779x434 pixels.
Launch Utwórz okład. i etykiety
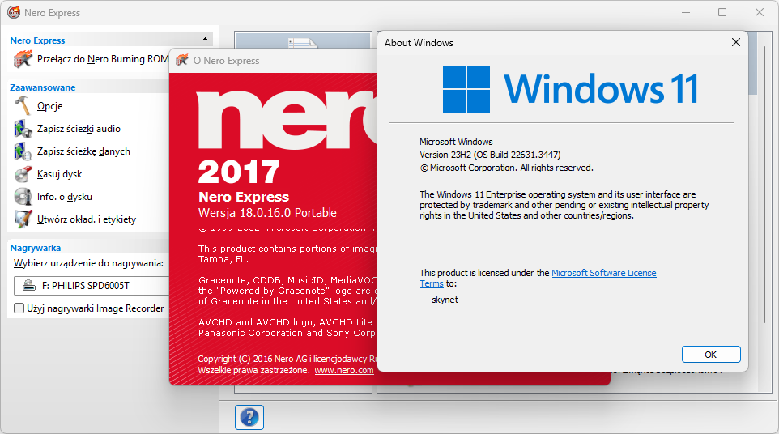(x=87, y=219)
